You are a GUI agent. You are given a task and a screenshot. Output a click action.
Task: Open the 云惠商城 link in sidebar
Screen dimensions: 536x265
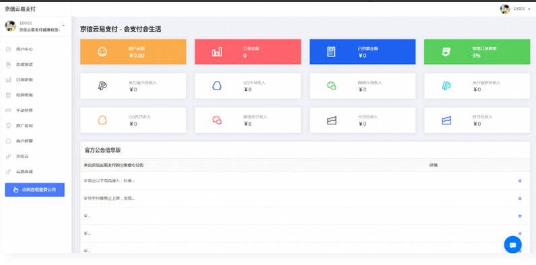24,172
